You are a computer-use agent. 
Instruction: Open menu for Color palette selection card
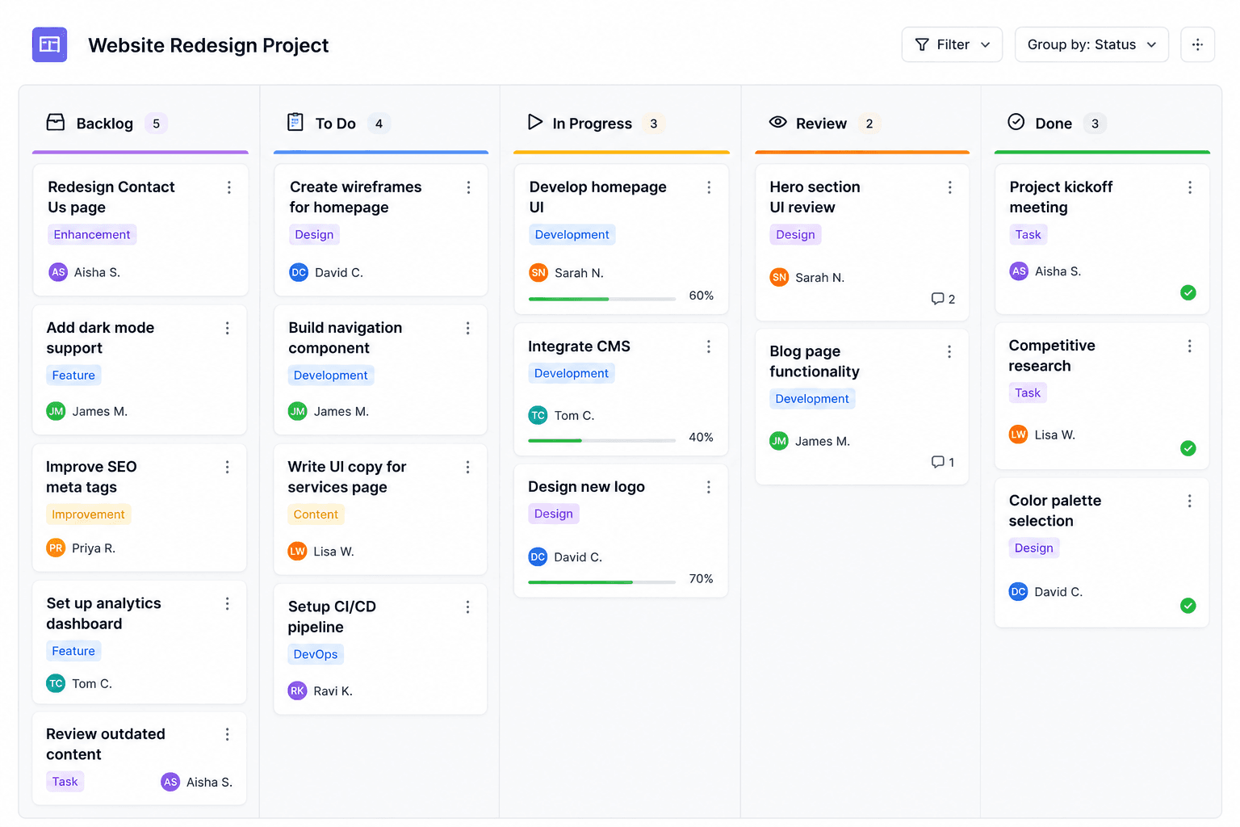point(1190,502)
